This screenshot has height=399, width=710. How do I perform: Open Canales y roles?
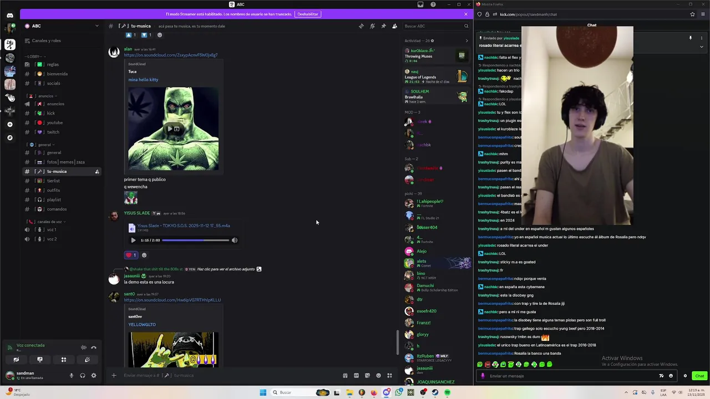61,40
